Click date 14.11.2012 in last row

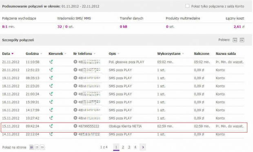tap(11, 134)
